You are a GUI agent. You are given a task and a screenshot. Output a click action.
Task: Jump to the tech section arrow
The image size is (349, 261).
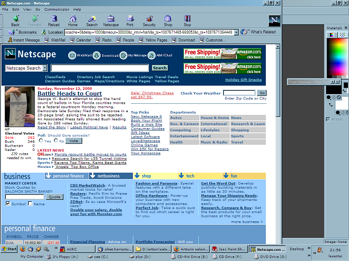[x=181, y=176]
